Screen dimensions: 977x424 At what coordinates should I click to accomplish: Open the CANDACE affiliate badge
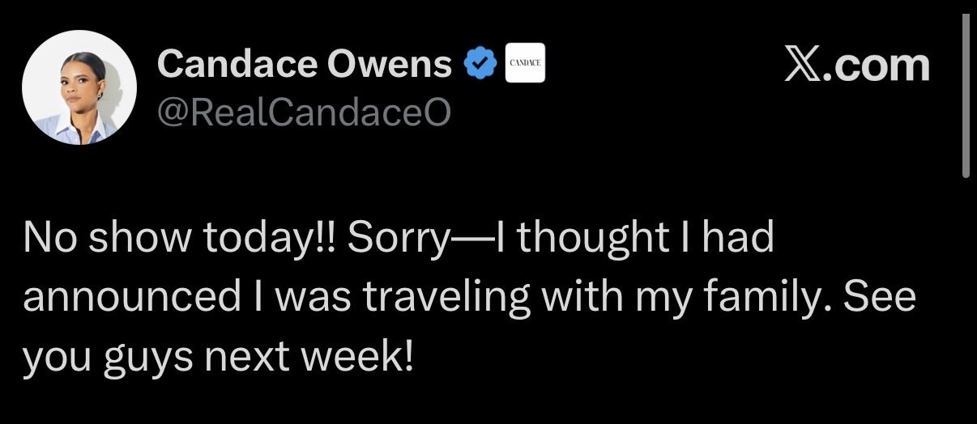[525, 65]
